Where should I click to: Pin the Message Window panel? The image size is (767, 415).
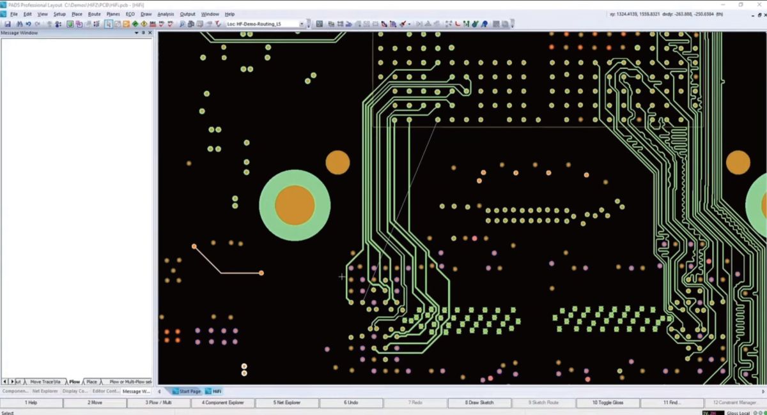(143, 33)
